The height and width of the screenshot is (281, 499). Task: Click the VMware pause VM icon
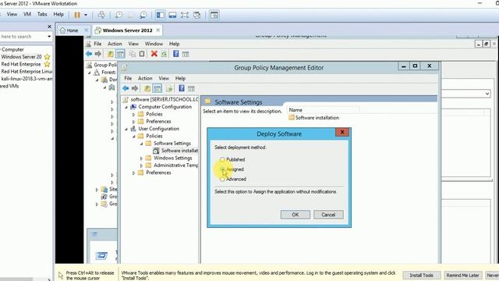(77, 15)
